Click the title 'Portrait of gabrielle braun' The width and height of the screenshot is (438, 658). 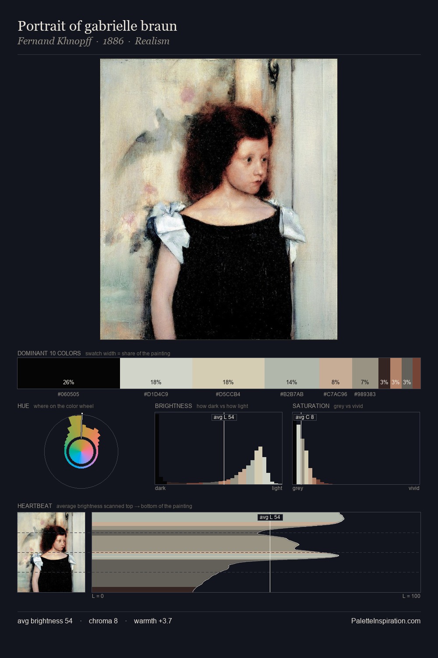pyautogui.click(x=97, y=26)
